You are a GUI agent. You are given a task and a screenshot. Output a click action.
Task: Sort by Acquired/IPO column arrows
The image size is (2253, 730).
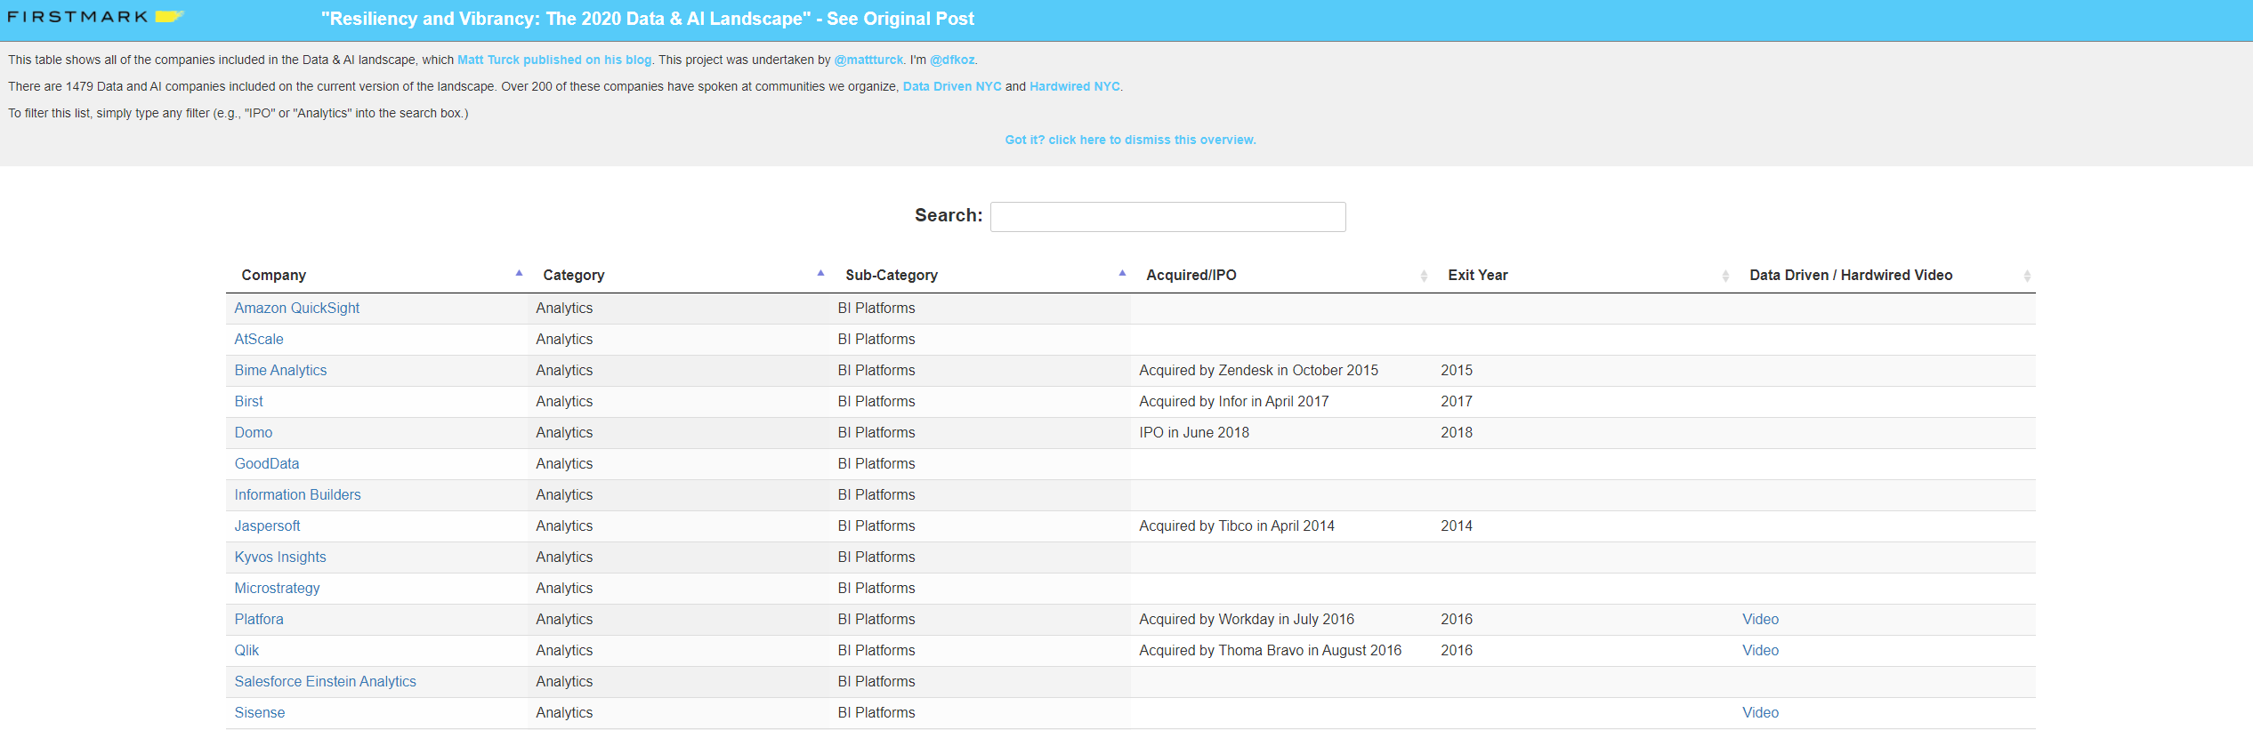pyautogui.click(x=1424, y=276)
